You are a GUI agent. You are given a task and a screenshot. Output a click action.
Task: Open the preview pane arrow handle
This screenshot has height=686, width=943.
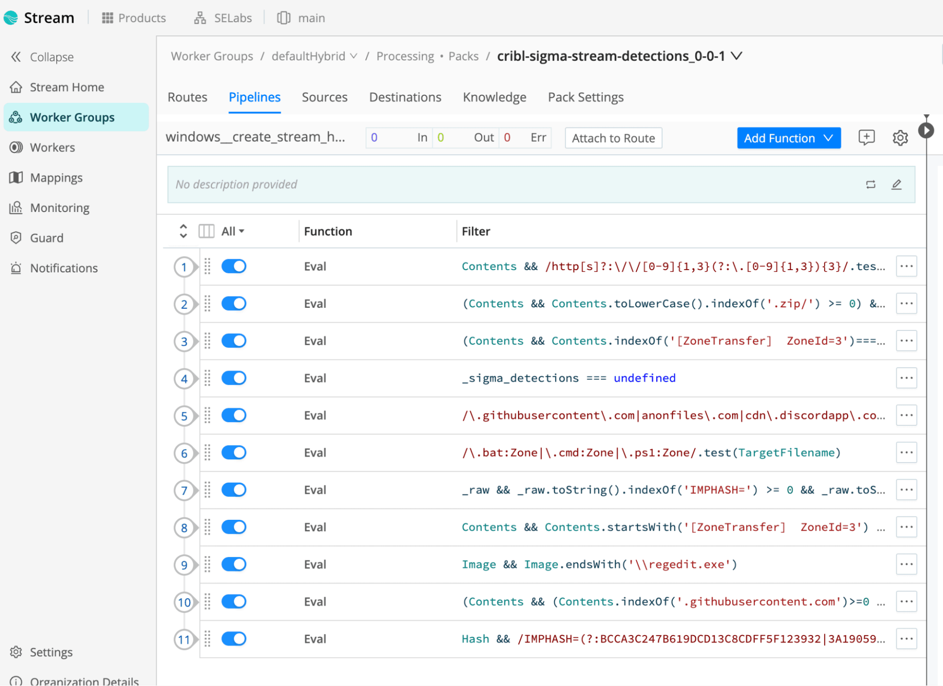(x=926, y=130)
